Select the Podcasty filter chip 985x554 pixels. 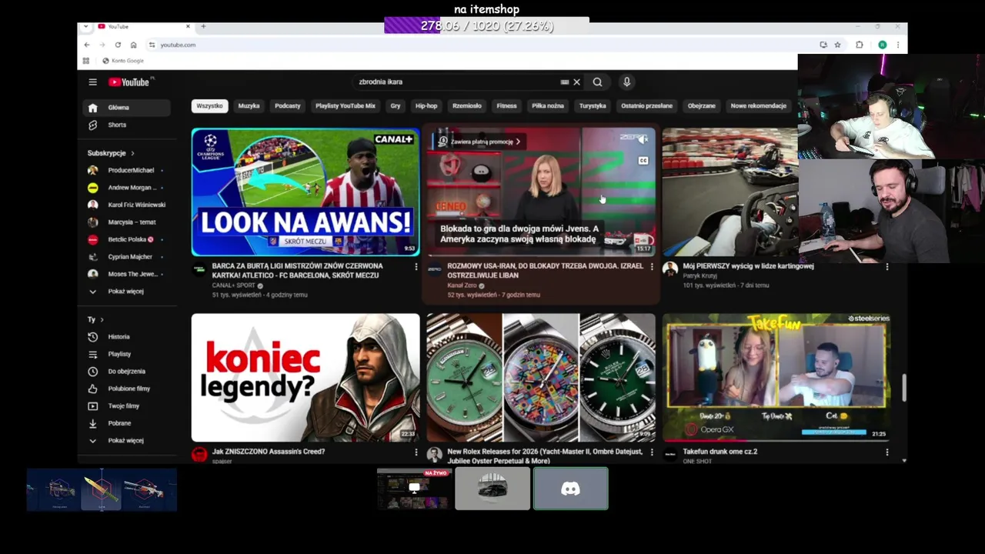tap(288, 105)
